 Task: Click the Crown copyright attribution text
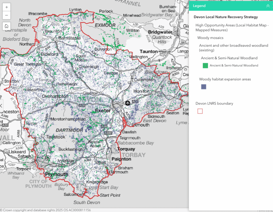(x=45, y=210)
